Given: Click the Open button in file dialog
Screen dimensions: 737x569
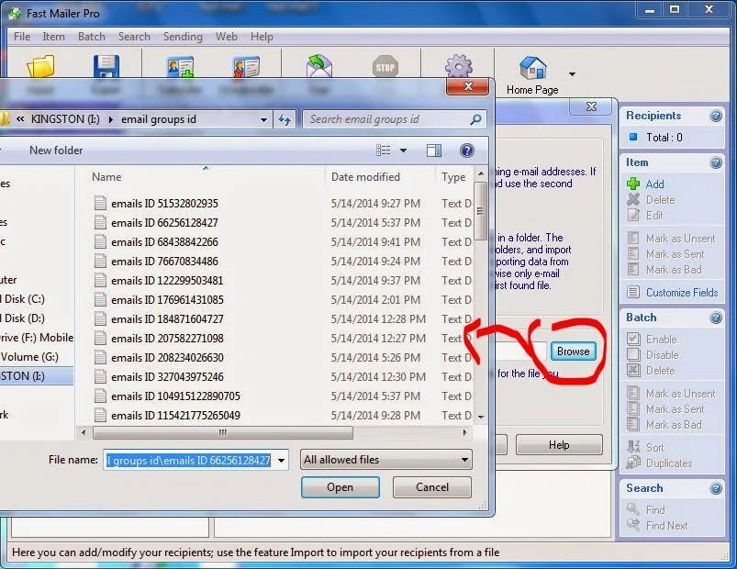Looking at the screenshot, I should 341,487.
